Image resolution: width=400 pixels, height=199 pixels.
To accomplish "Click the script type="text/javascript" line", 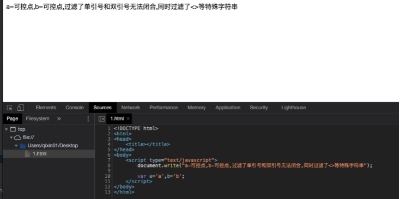I will 172,160.
